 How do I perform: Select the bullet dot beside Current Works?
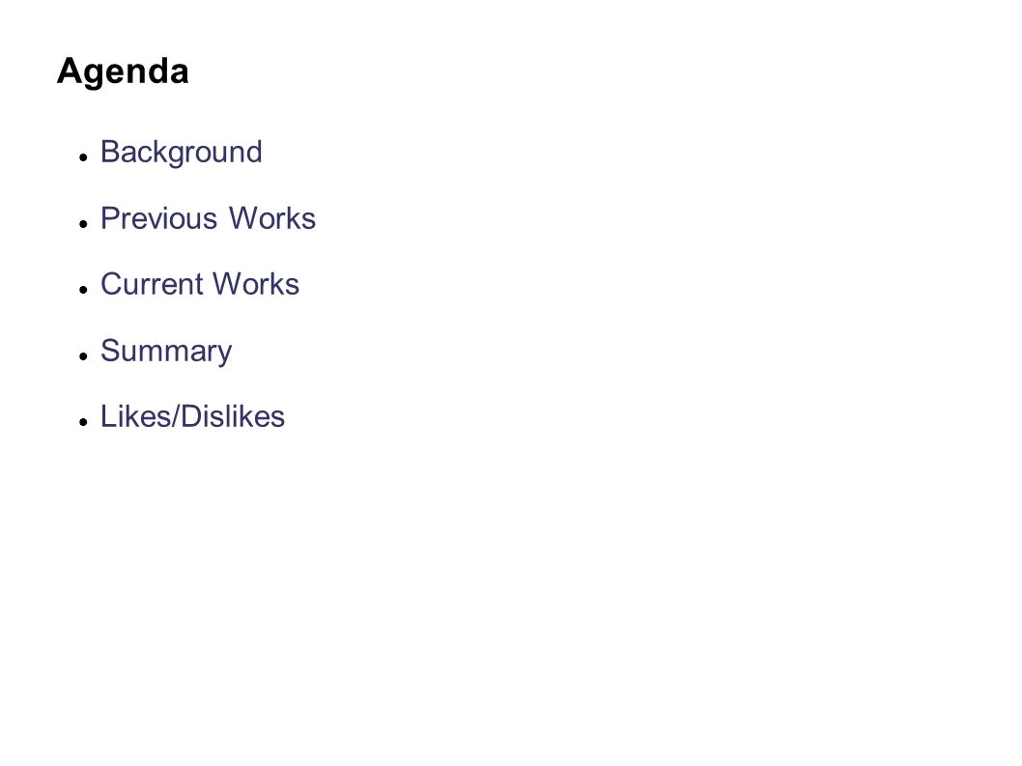click(x=83, y=290)
